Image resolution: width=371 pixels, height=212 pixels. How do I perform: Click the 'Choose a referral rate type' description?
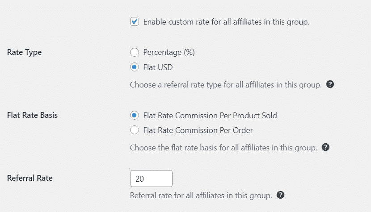226,85
